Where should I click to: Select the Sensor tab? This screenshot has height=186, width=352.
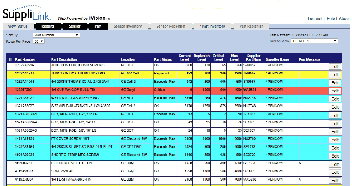[74, 26]
